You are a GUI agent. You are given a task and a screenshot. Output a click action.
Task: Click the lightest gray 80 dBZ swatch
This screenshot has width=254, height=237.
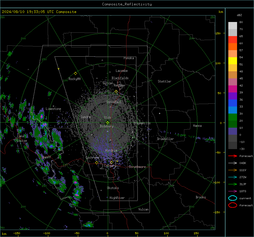(233, 26)
